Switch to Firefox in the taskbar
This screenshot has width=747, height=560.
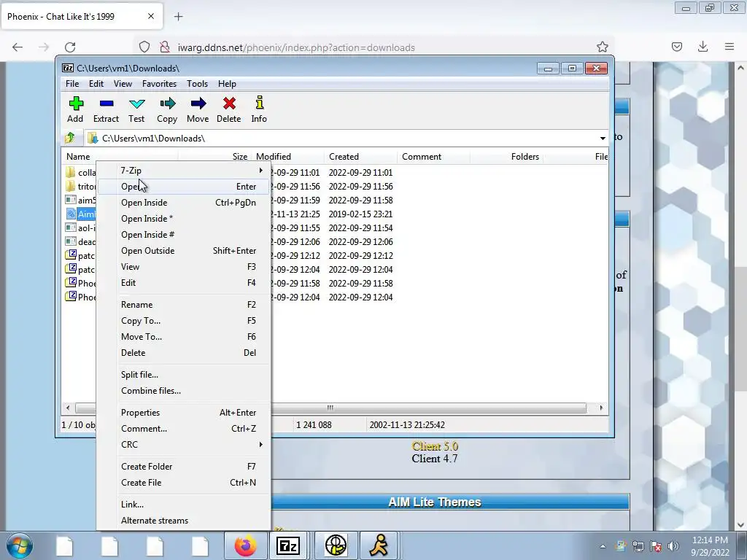245,545
